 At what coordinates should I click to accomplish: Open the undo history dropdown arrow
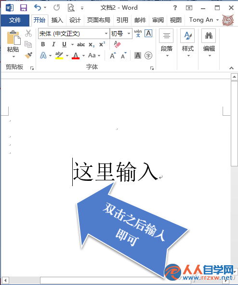[x=45, y=8]
